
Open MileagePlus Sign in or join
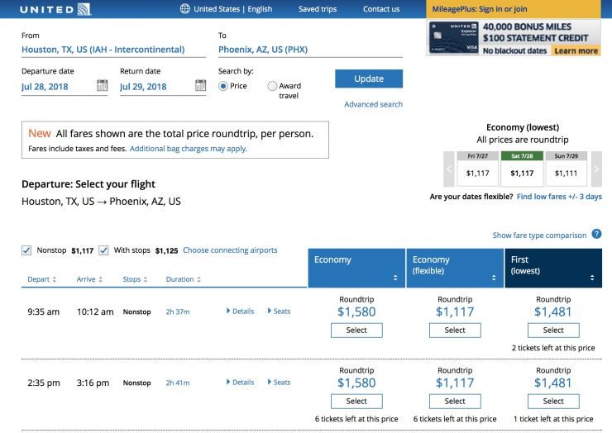coord(480,9)
